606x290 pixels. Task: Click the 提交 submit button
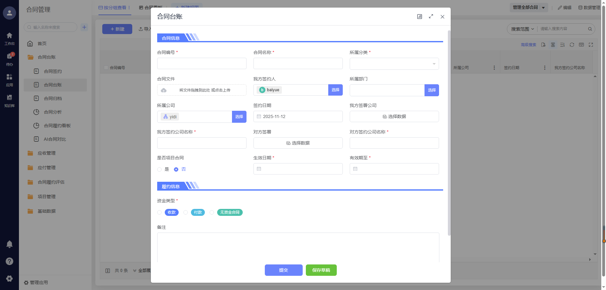coord(283,270)
